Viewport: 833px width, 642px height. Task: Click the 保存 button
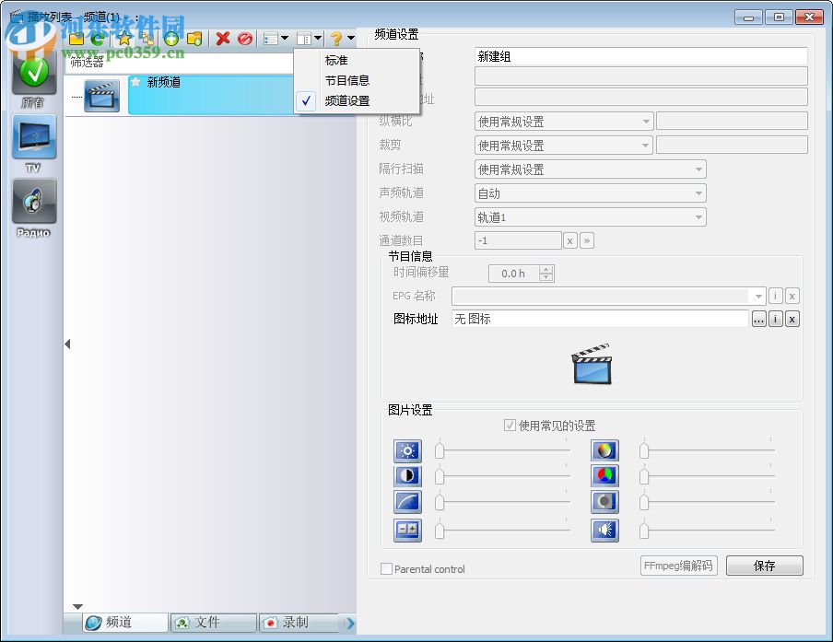coord(765,566)
